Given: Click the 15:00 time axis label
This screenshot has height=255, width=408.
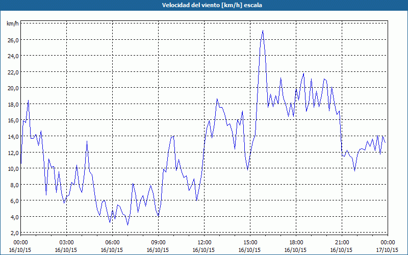Looking at the screenshot, I should tap(250, 243).
